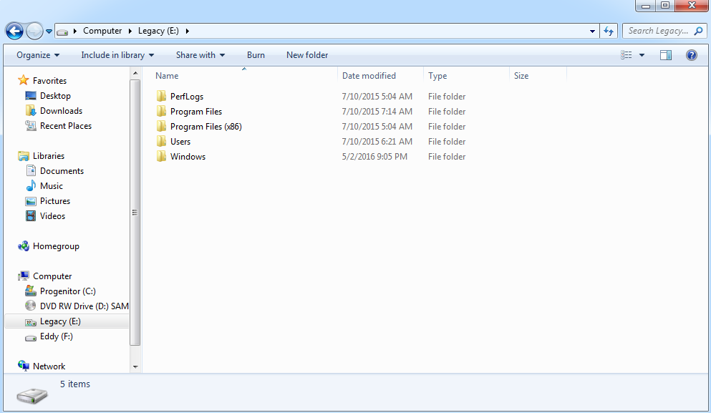Click the Burn toolbar button
Screen dimensions: 711x413
[256, 55]
